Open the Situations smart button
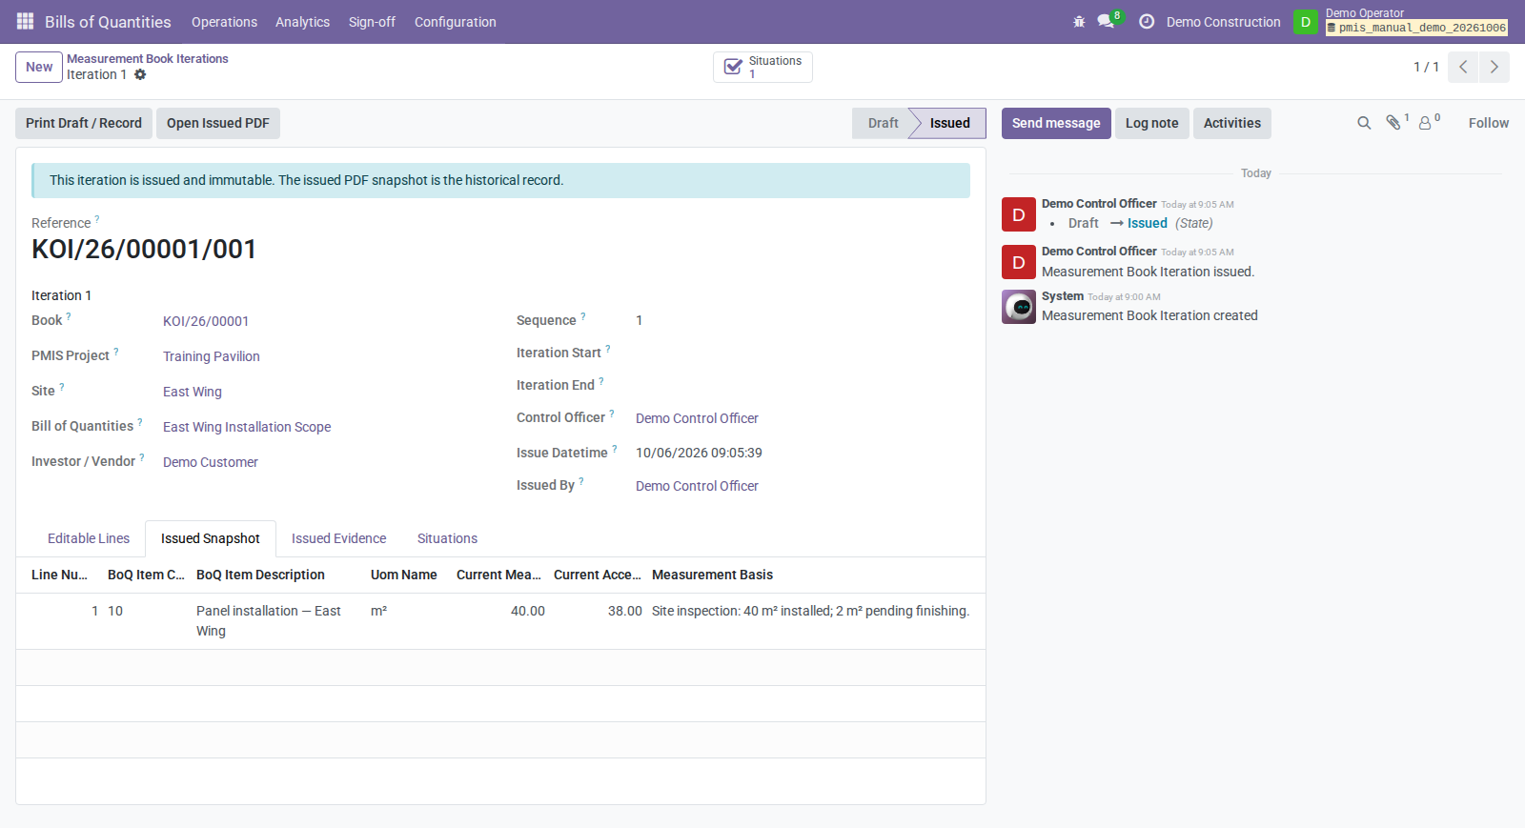 coord(762,67)
